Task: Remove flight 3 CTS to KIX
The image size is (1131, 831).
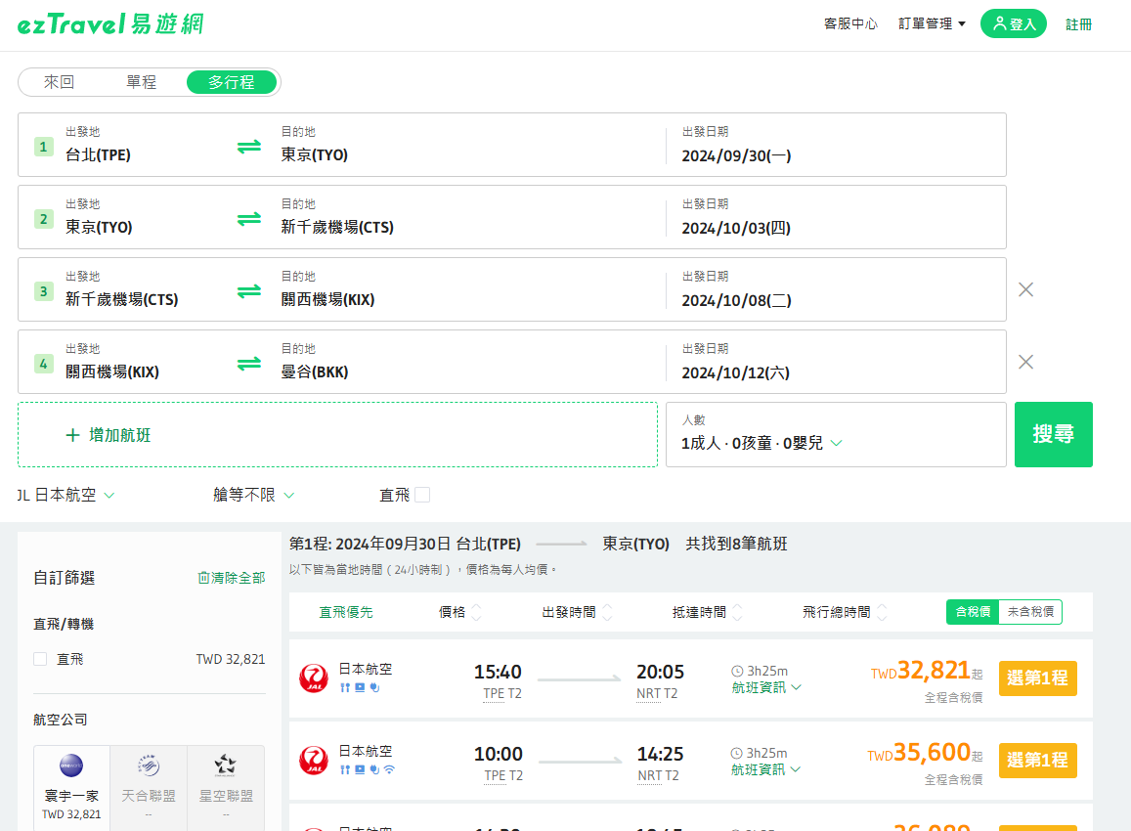Action: 1025,289
